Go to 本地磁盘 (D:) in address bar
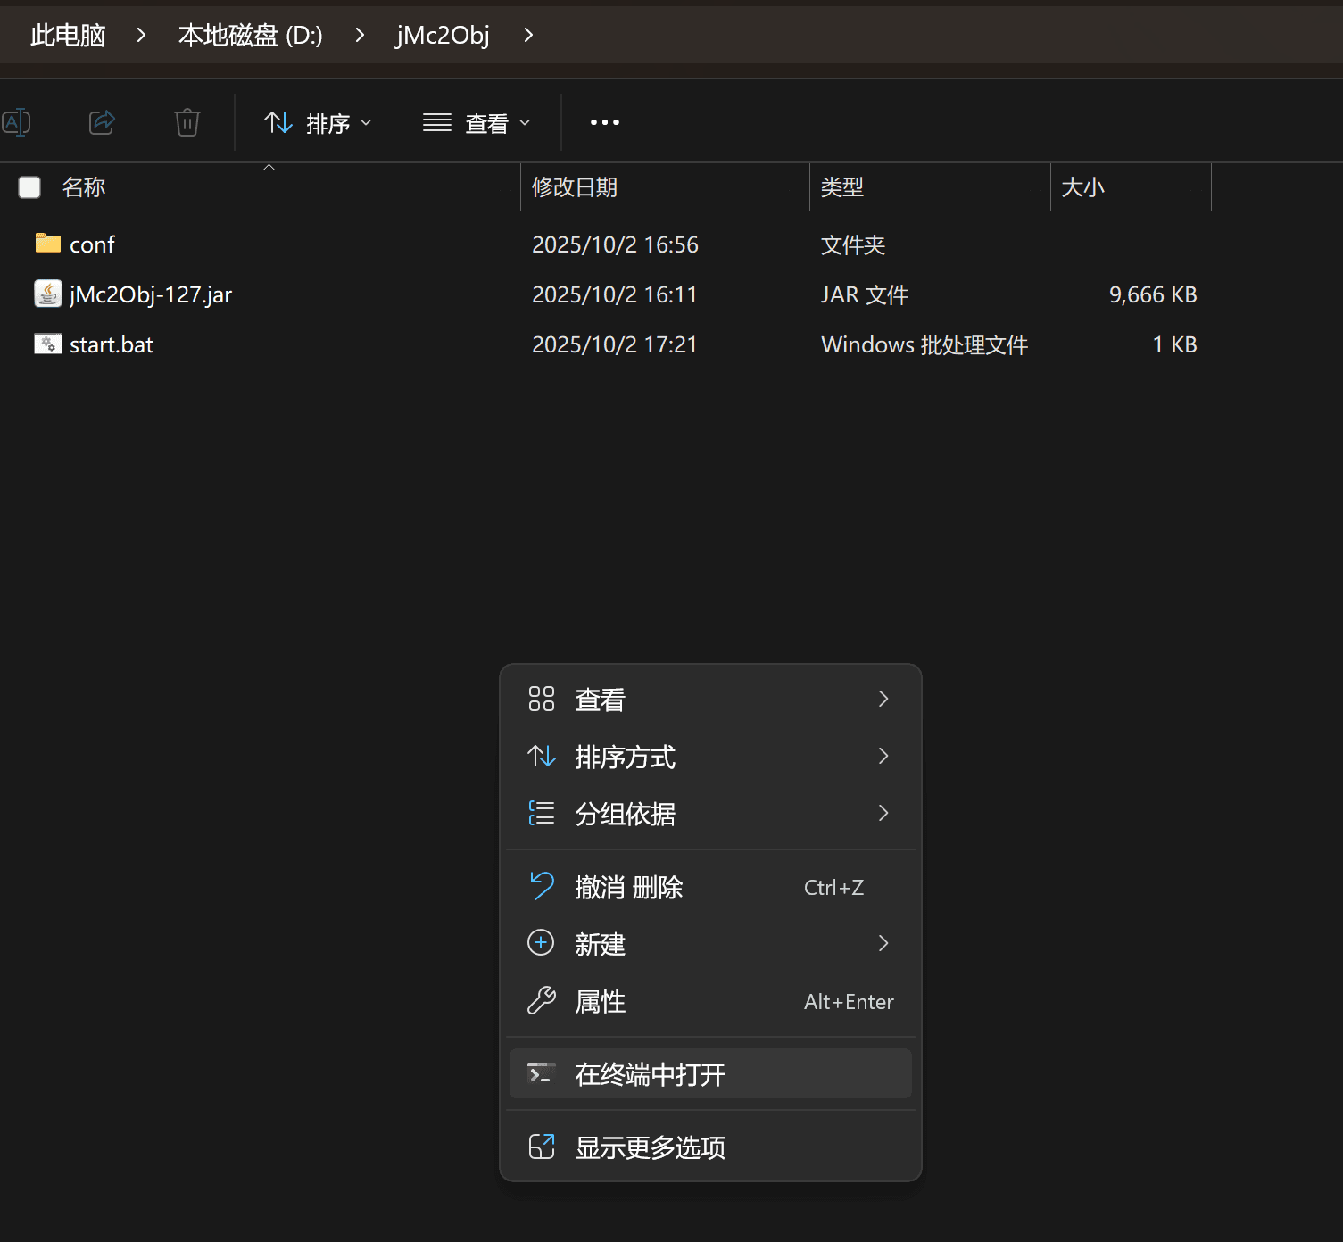The height and width of the screenshot is (1242, 1343). coord(250,36)
